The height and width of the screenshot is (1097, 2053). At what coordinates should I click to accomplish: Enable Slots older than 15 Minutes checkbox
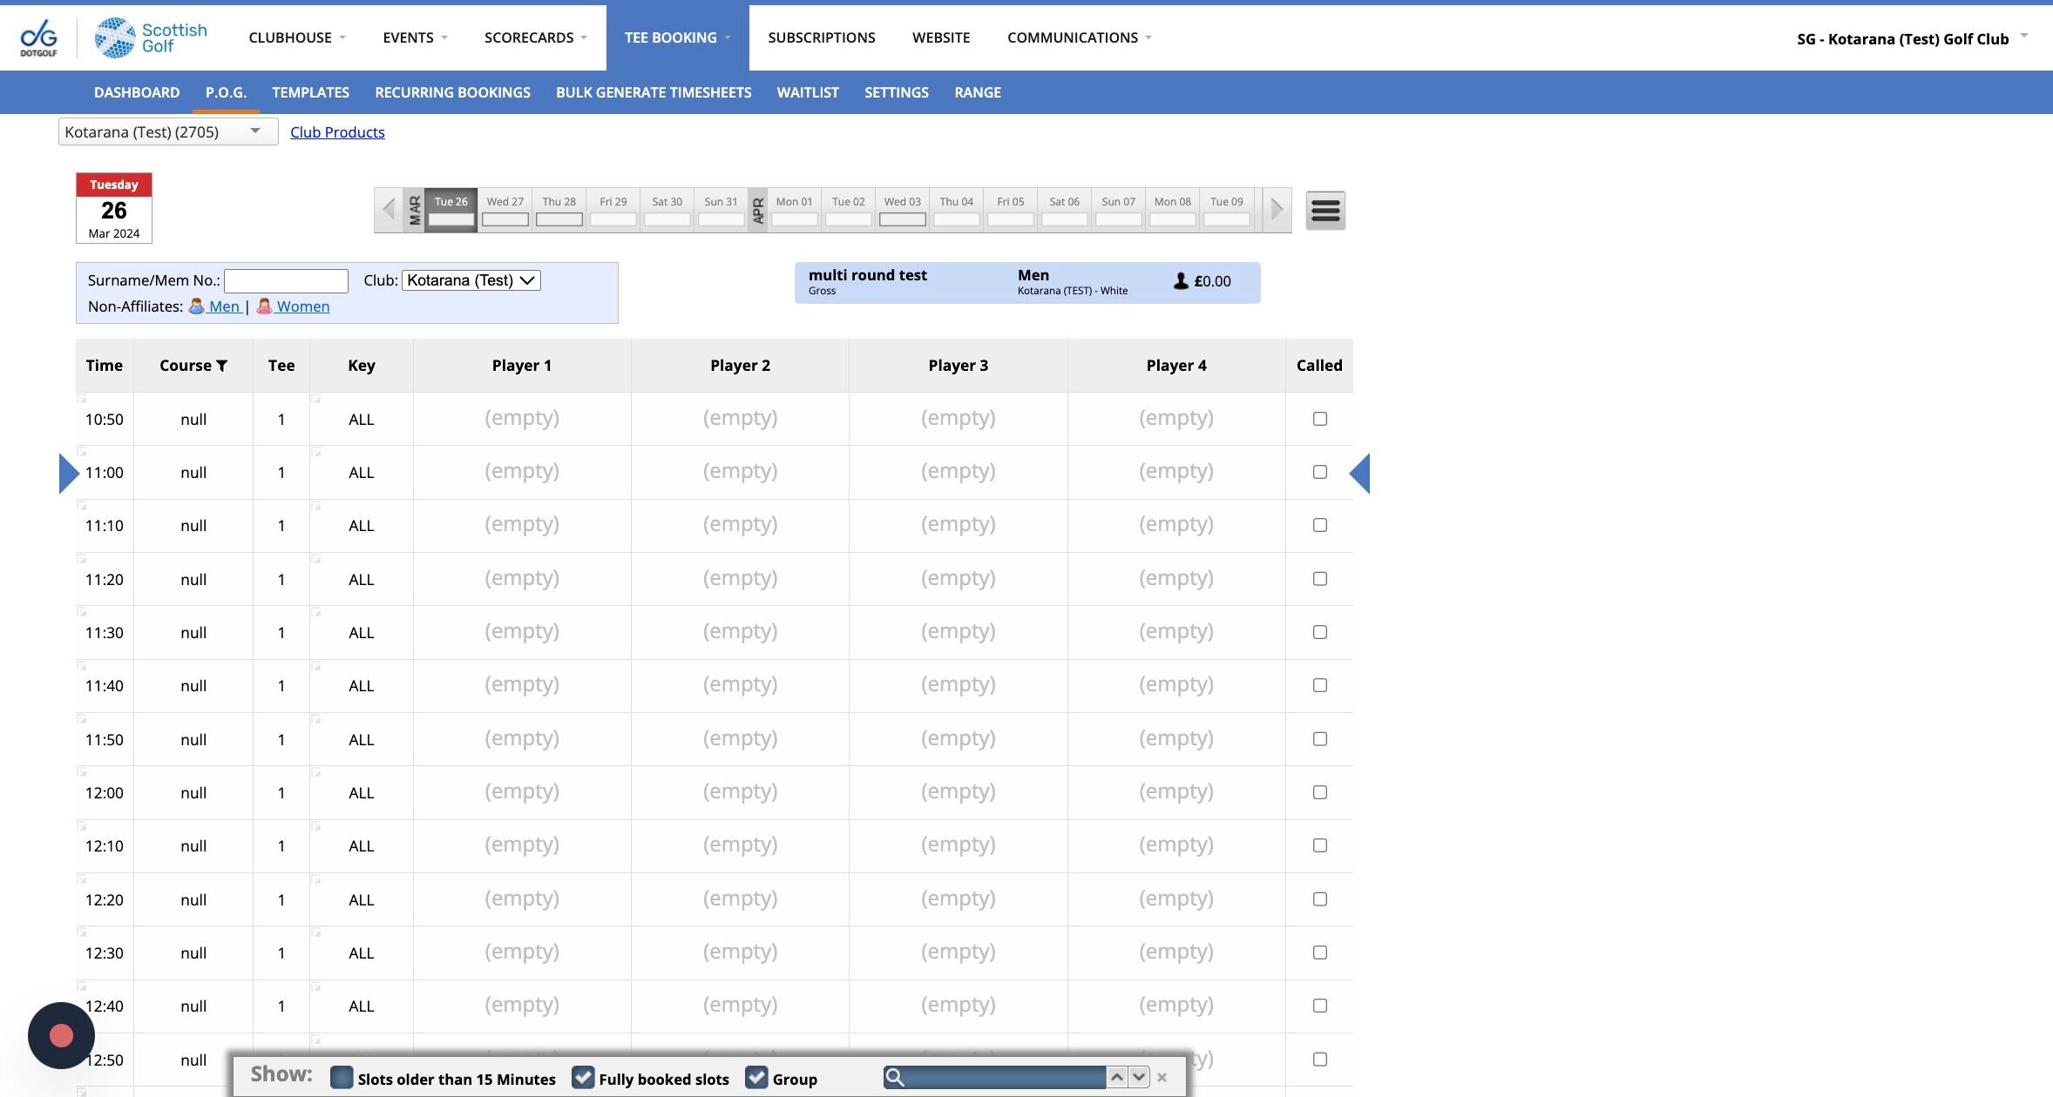click(342, 1078)
